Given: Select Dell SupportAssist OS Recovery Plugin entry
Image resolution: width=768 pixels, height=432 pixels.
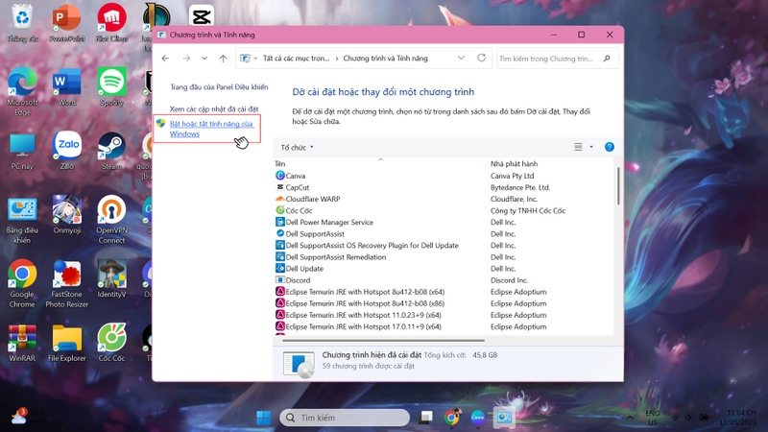Looking at the screenshot, I should click(367, 246).
